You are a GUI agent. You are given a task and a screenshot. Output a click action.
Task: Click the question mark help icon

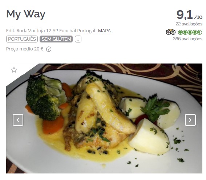pos(49,49)
